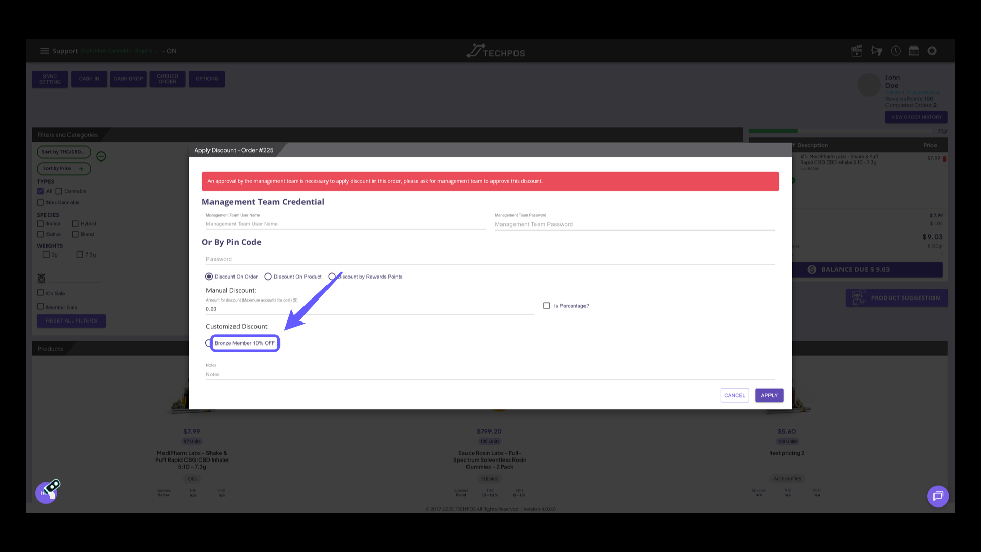Check the On Sale filter
This screenshot has height=552, width=981.
click(41, 292)
